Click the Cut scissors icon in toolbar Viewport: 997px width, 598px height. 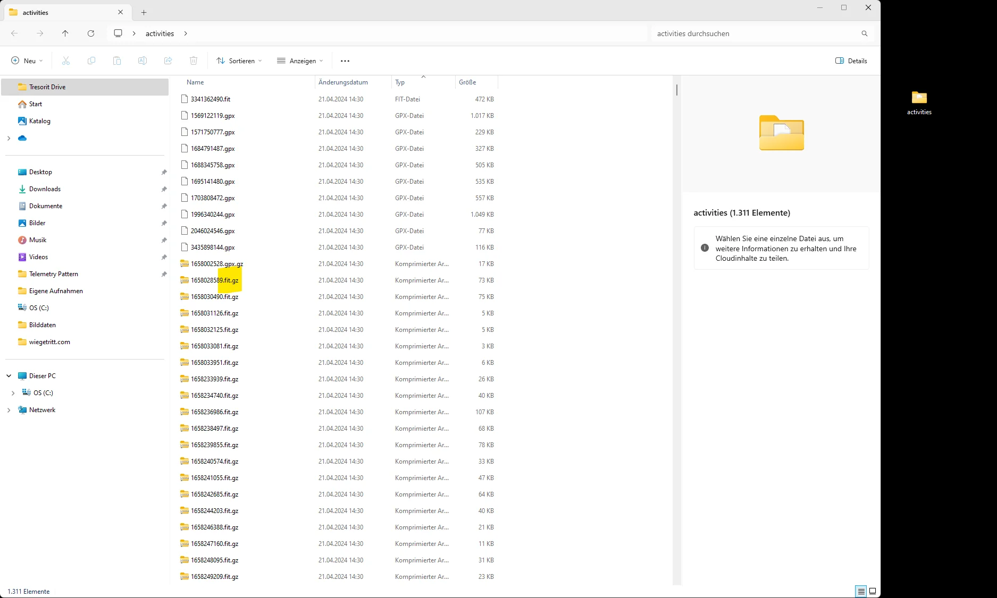(66, 61)
